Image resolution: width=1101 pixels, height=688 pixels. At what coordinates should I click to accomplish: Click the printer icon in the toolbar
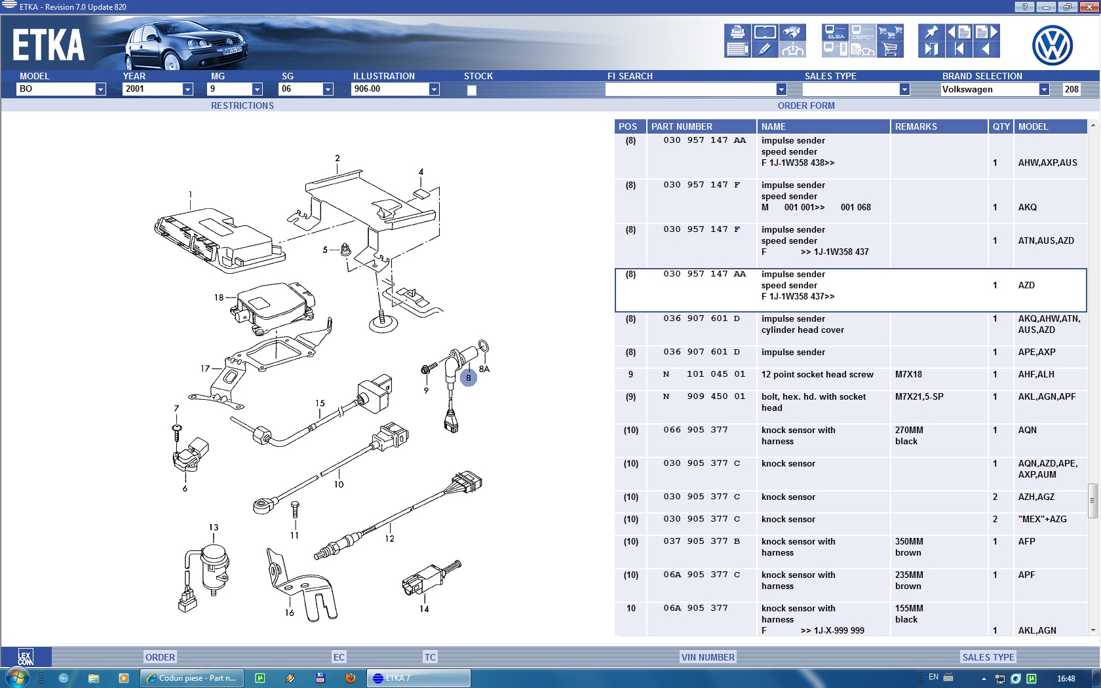737,32
